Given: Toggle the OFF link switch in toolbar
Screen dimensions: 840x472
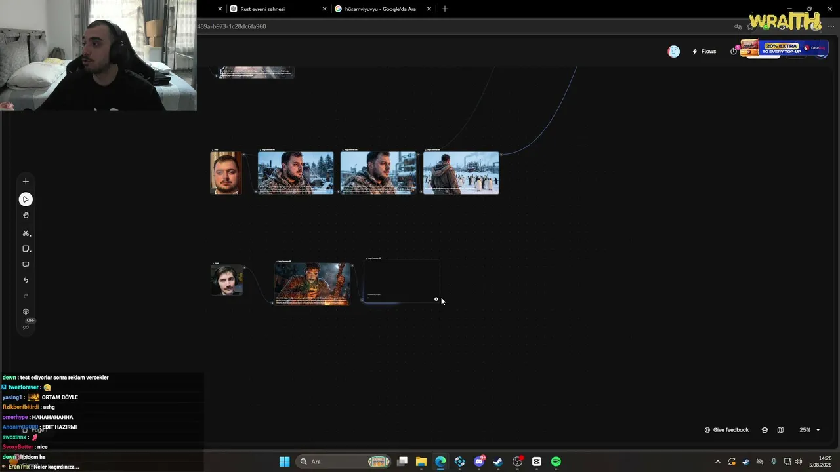Looking at the screenshot, I should coord(28,324).
